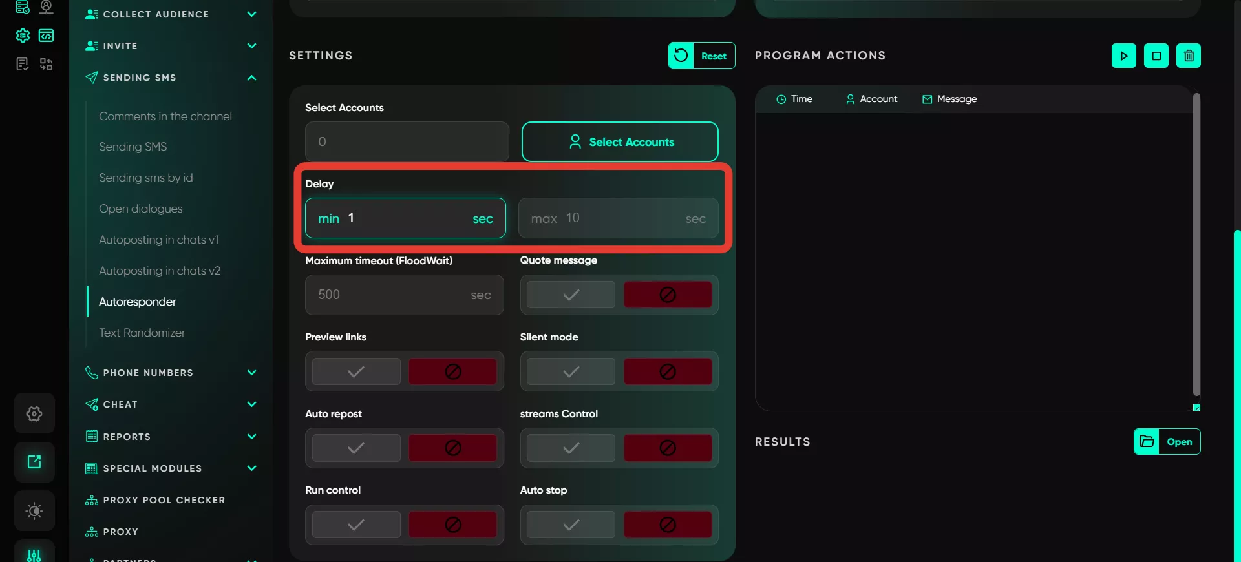Screen dimensions: 1241x562
Task: Click the swap squares converter icon
Action: coord(46,64)
